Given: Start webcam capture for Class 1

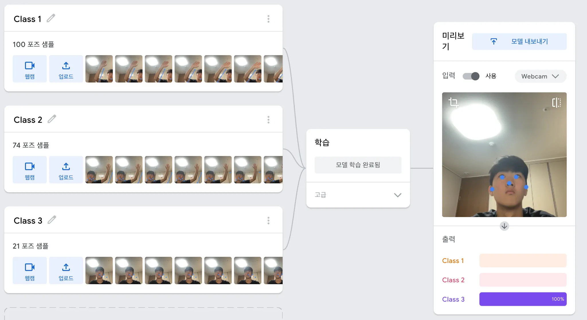Looking at the screenshot, I should point(30,69).
